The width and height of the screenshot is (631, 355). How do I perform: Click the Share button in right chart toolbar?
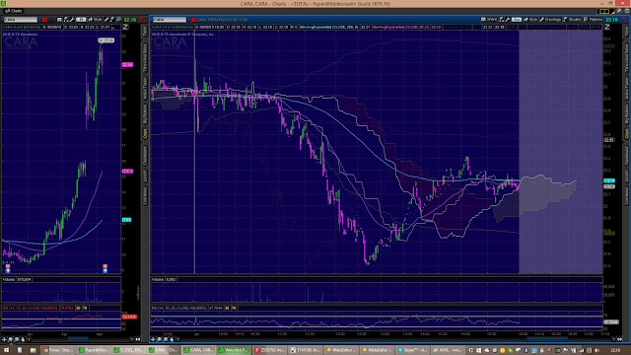tap(489, 20)
